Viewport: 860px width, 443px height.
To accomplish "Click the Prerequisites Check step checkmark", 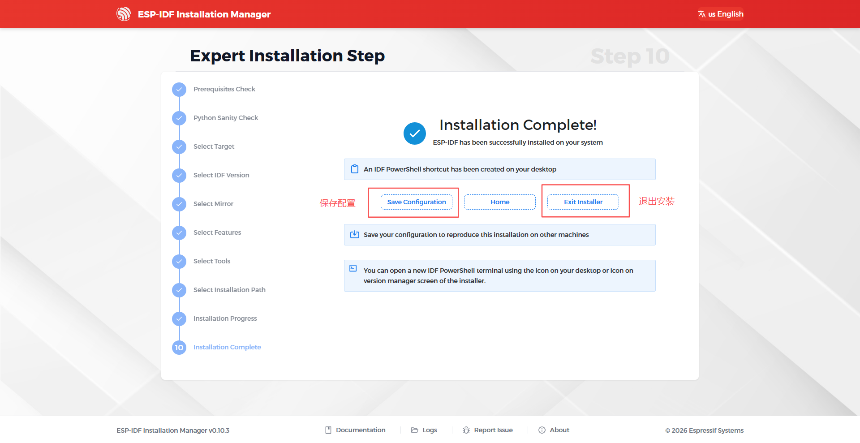I will coord(179,89).
